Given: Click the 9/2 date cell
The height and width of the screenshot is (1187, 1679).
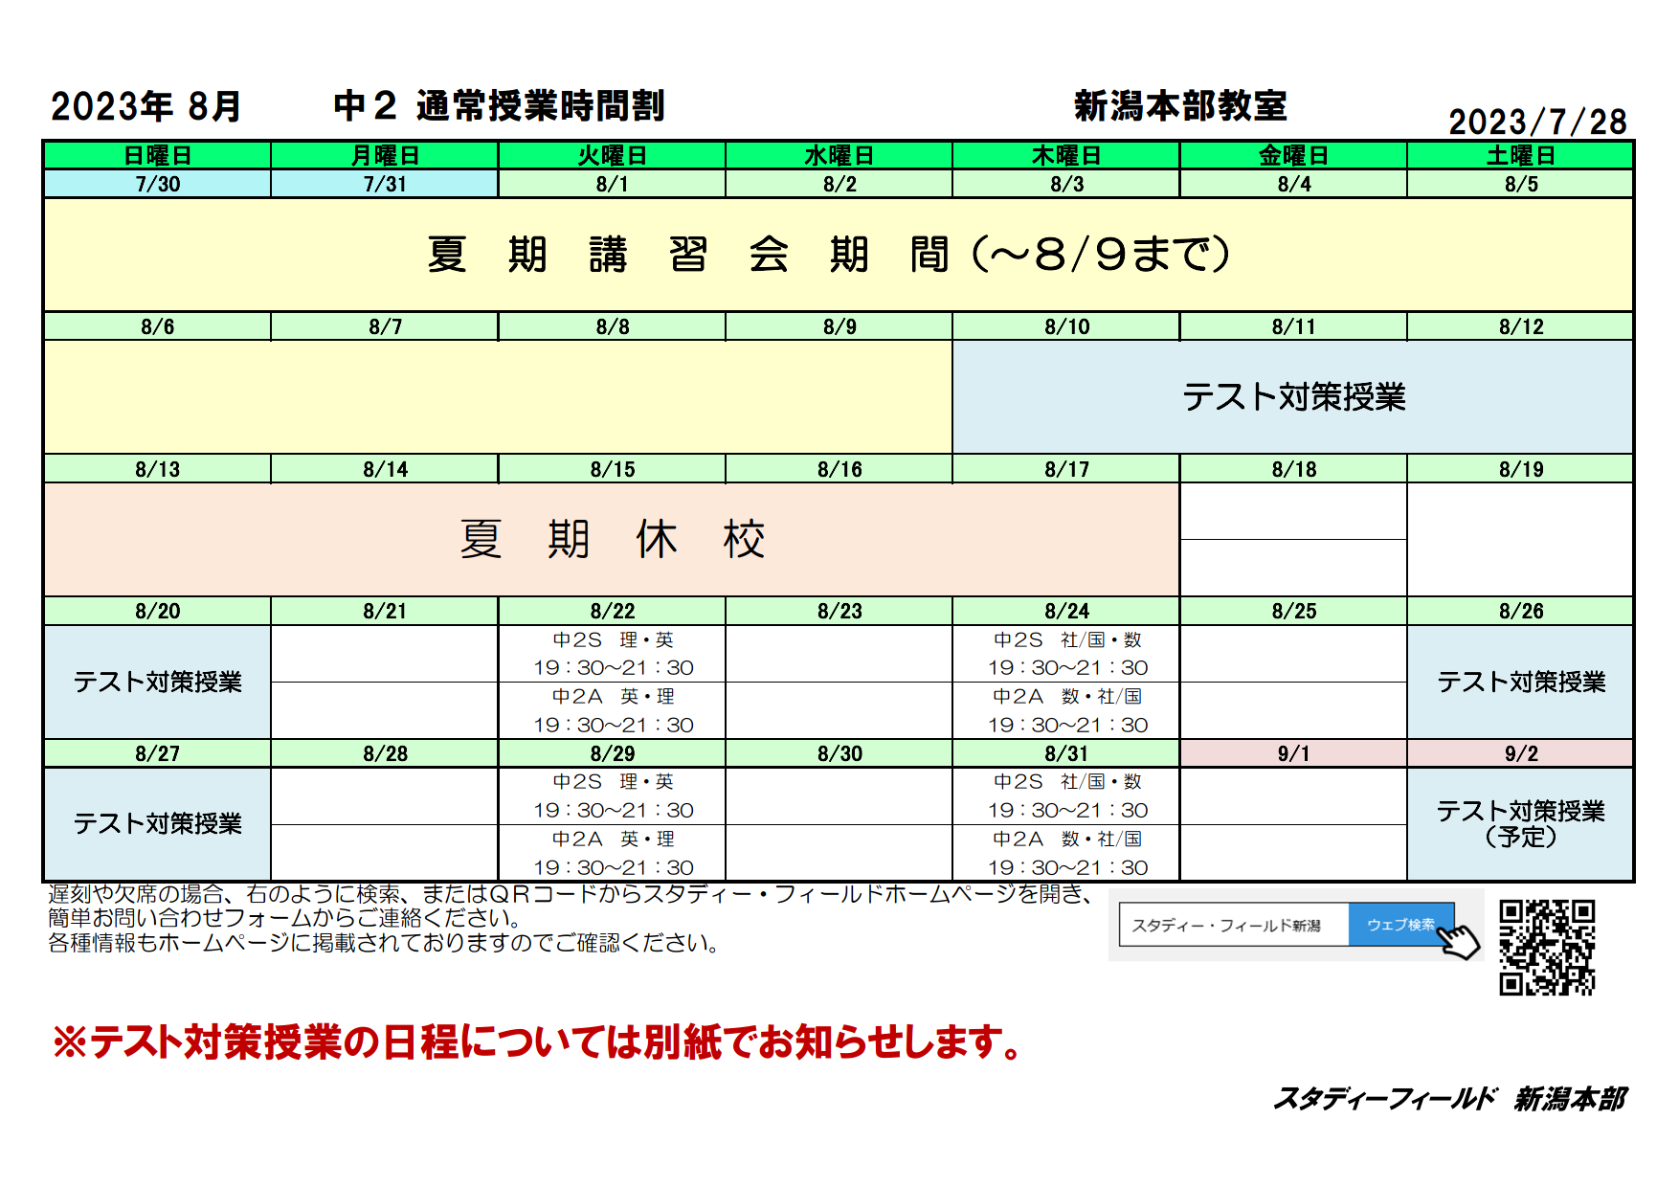Looking at the screenshot, I should (x=1521, y=753).
